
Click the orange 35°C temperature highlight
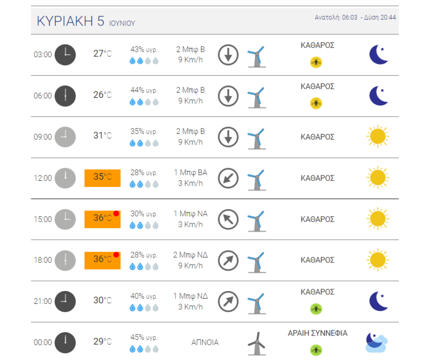pos(102,178)
